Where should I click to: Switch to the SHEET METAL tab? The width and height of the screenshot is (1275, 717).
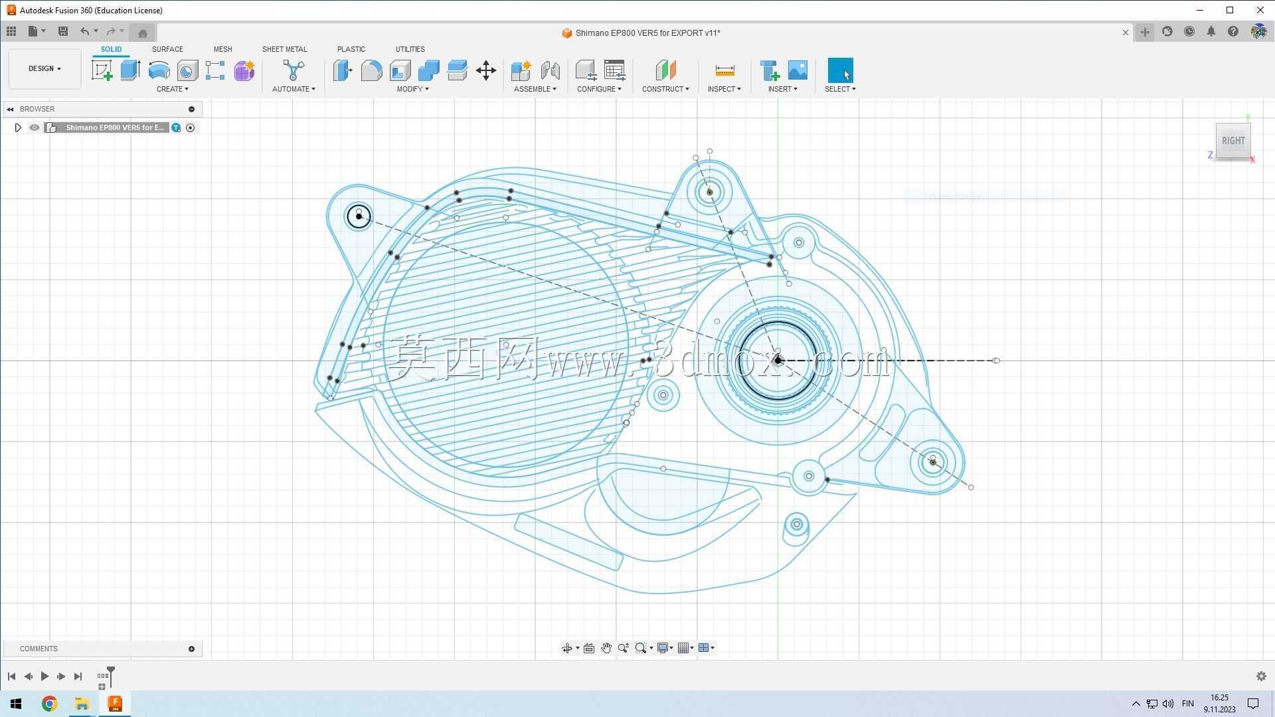(x=284, y=49)
